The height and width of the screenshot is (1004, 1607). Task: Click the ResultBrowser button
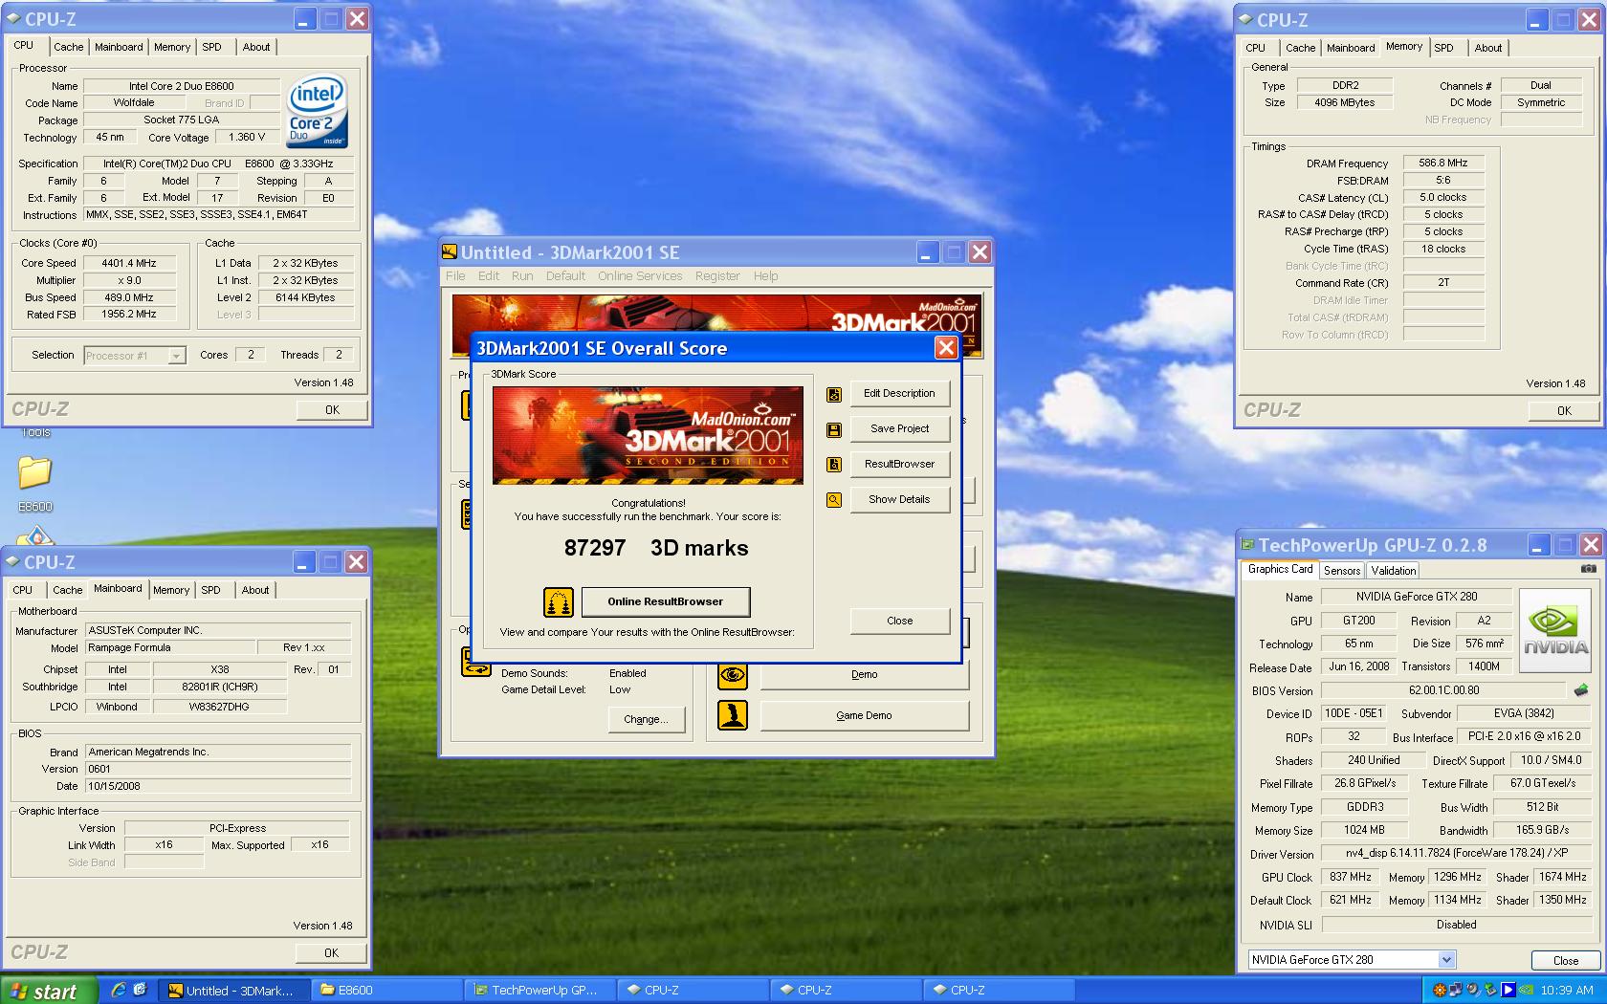[x=899, y=464]
